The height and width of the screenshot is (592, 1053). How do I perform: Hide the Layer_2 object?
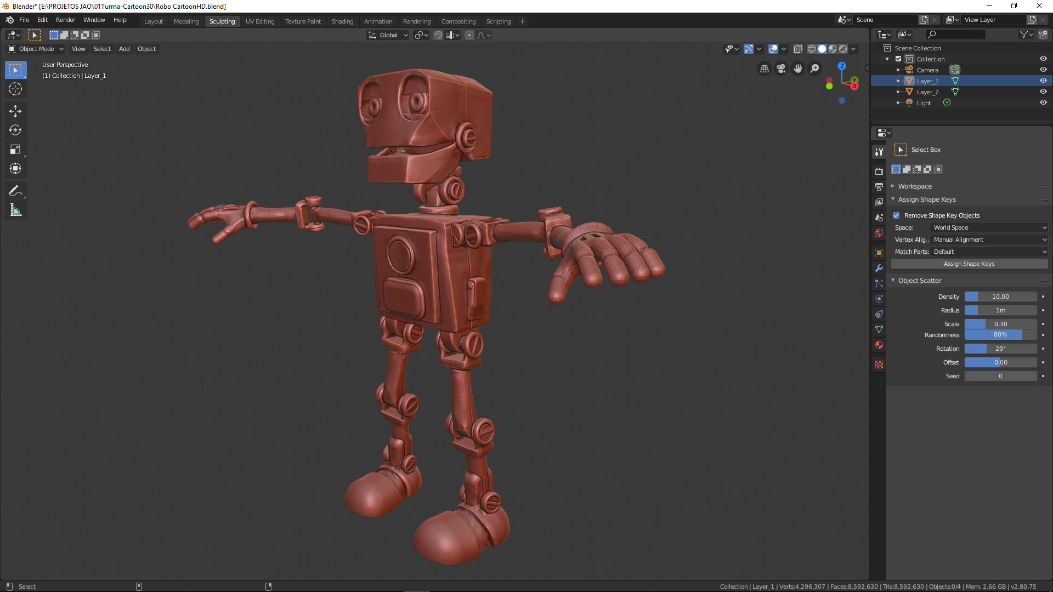pyautogui.click(x=1043, y=92)
